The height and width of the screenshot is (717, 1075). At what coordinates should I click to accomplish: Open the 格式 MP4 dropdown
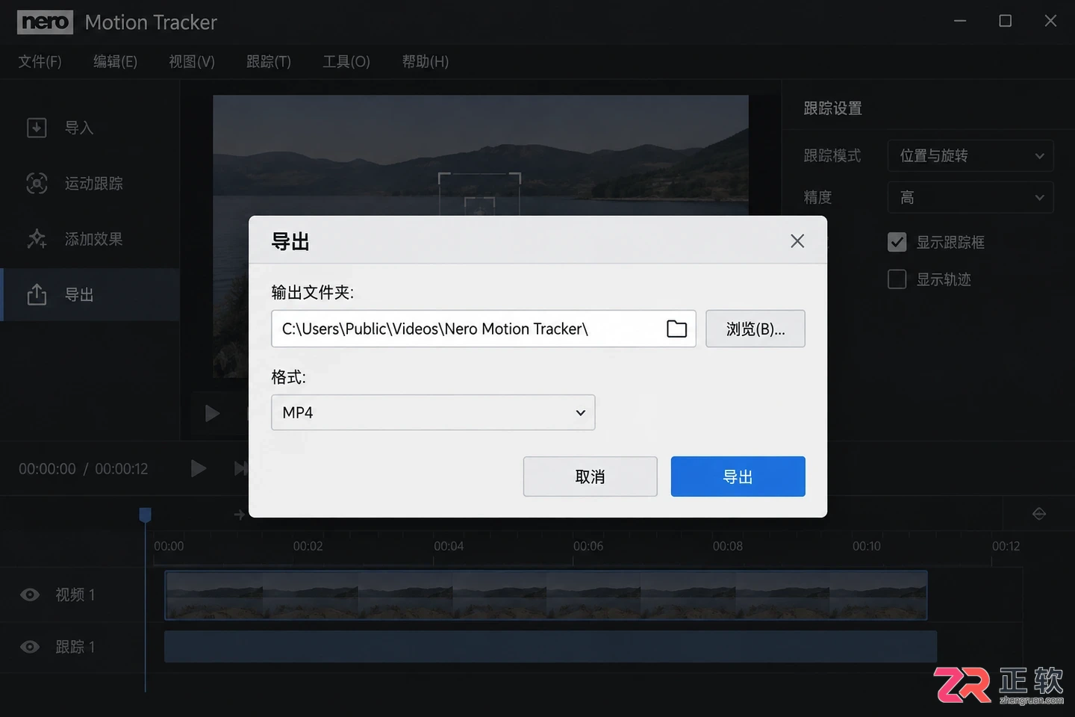click(433, 412)
